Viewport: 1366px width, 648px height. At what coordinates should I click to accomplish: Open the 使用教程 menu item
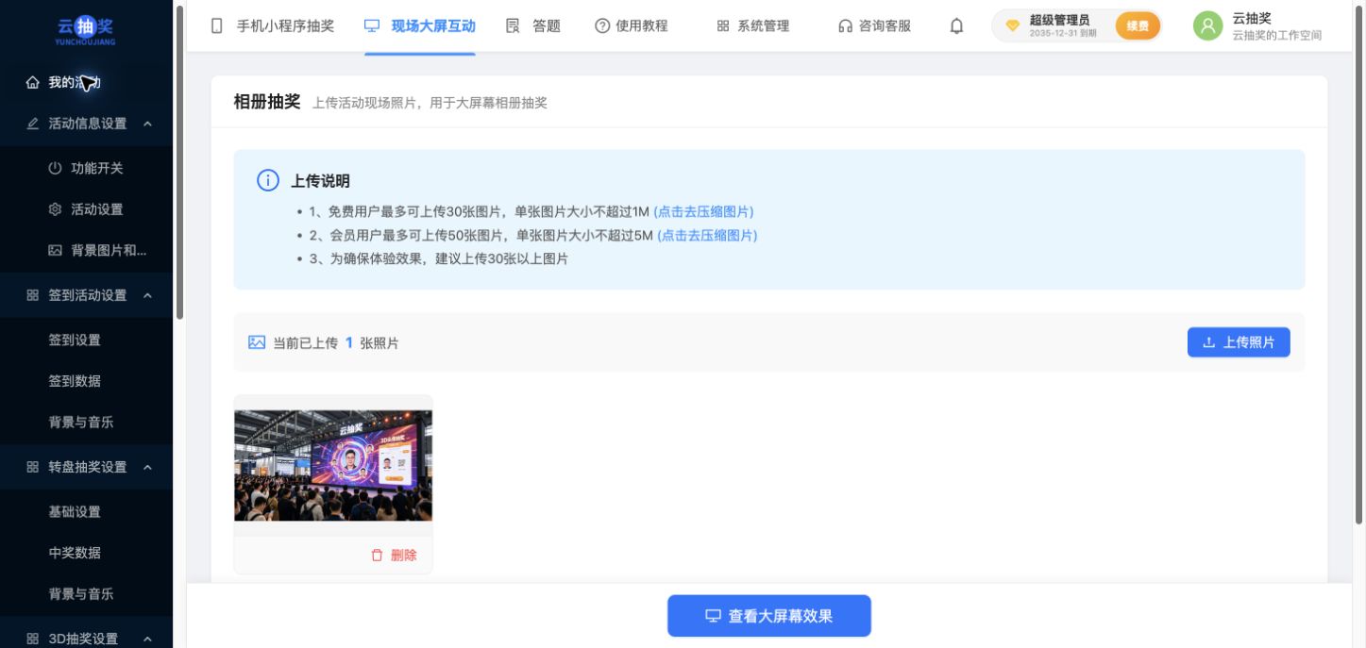click(x=632, y=26)
